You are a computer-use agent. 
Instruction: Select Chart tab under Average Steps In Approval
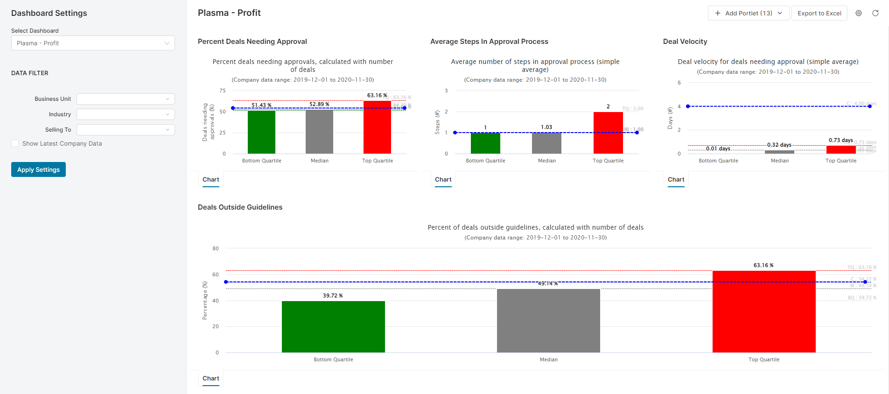click(x=443, y=180)
